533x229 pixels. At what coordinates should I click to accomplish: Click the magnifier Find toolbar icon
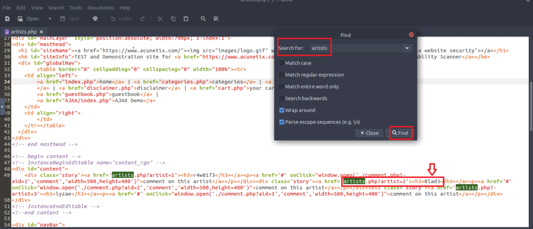(202, 19)
